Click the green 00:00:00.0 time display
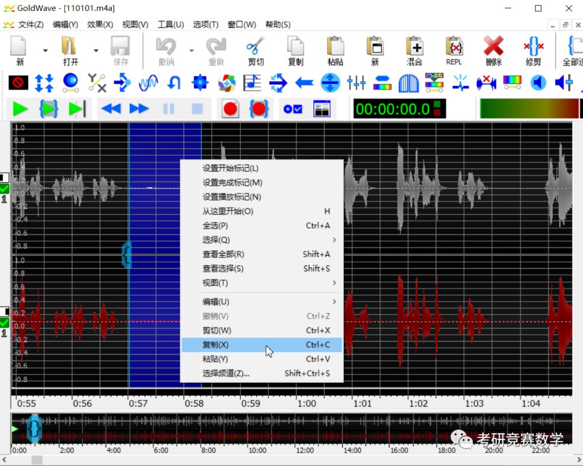Screen dimensions: 583x466 point(399,109)
